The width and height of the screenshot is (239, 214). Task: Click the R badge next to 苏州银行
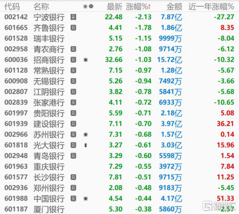coord(73,134)
